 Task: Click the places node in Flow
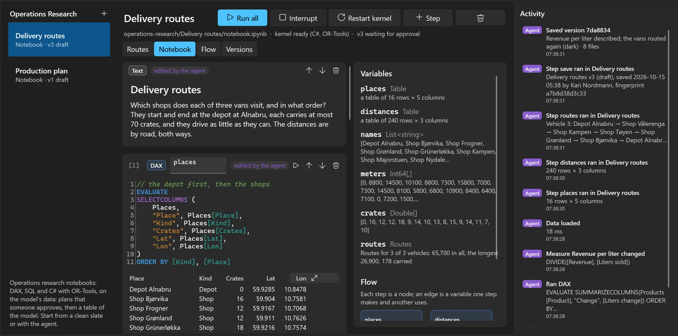tap(391, 316)
